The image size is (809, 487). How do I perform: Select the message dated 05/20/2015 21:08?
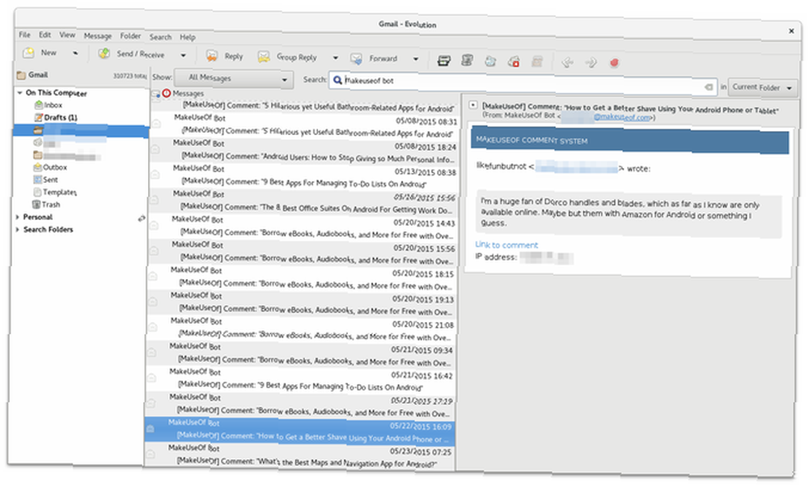coord(300,328)
